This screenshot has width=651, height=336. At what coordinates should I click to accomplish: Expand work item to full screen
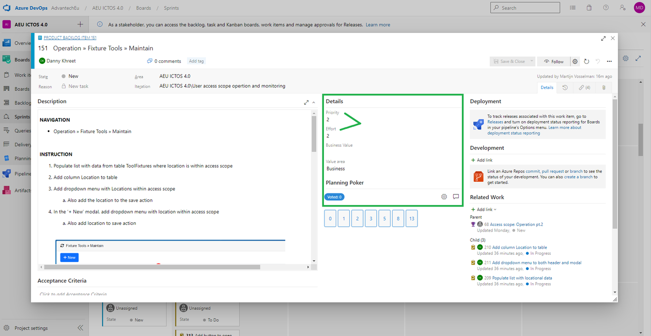point(603,39)
